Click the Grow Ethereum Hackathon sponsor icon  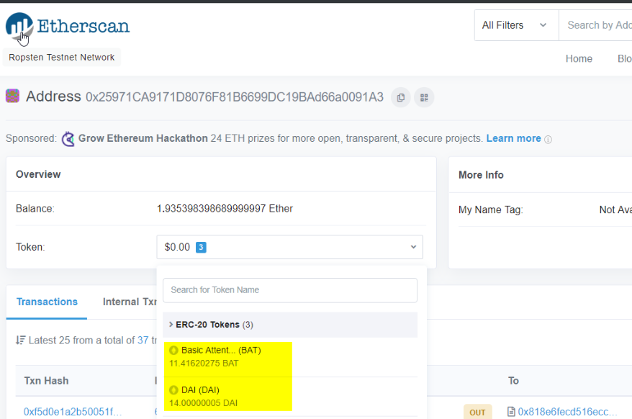click(x=68, y=139)
